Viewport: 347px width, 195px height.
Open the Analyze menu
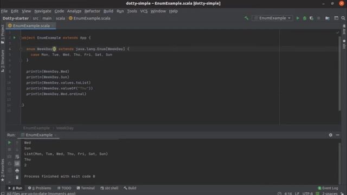74,11
